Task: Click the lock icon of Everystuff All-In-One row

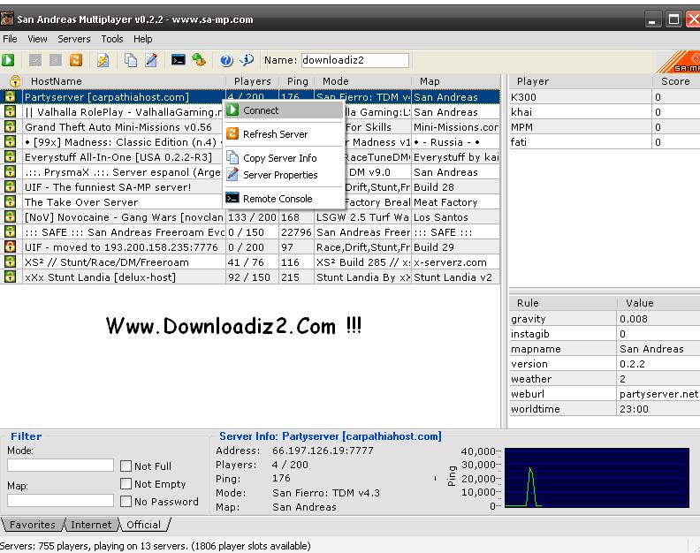Action: (10, 156)
